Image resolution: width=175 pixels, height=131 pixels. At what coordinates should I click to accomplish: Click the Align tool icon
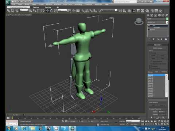pos(124,11)
